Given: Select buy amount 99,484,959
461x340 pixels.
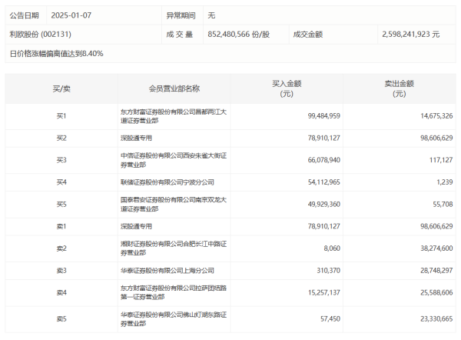Looking at the screenshot, I should [324, 116].
